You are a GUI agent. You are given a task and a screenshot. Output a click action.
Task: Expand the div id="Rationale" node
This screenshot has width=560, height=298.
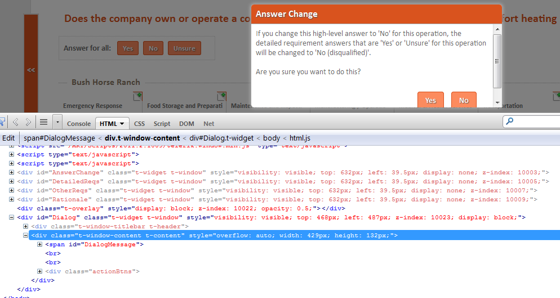pos(11,199)
